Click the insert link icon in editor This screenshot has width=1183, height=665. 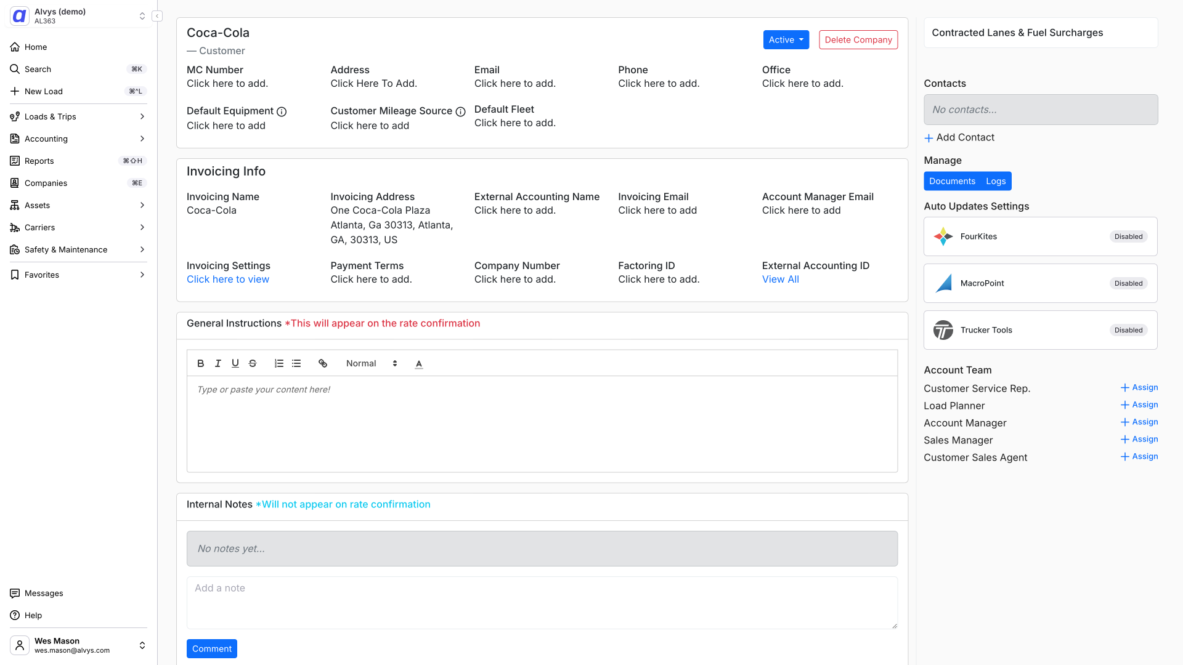click(322, 363)
